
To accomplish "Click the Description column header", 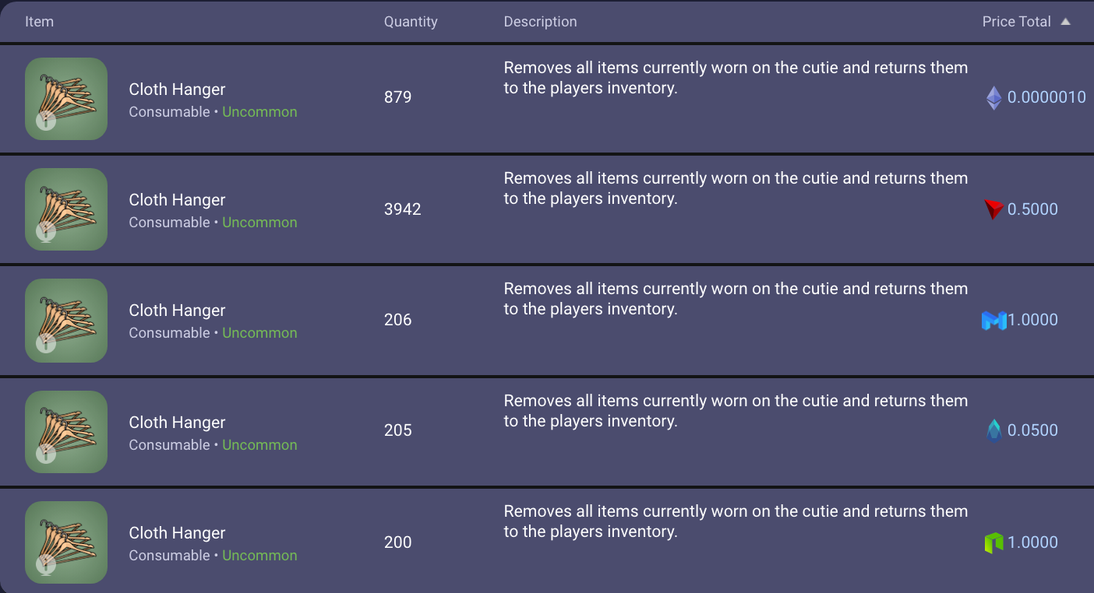I will (x=540, y=22).
